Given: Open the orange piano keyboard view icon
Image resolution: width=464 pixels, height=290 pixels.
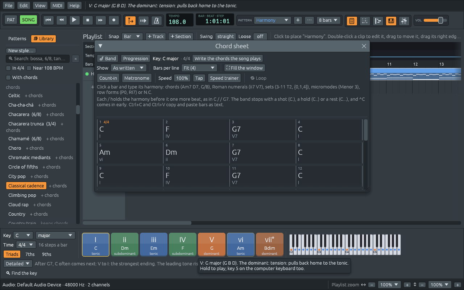Looking at the screenshot, I should pyautogui.click(x=391, y=21).
